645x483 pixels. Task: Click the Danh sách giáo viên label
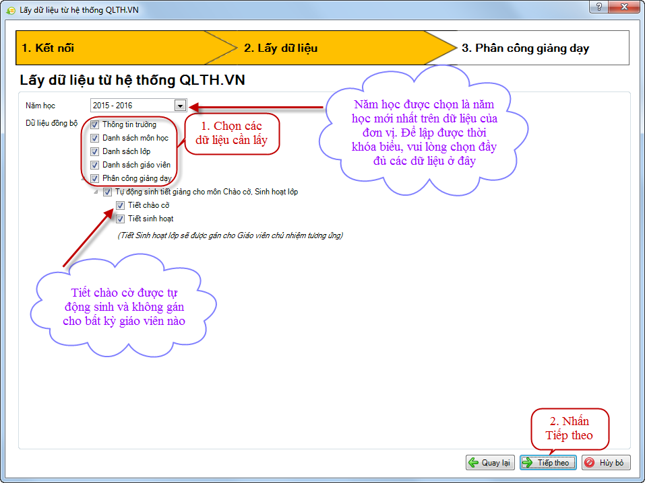(x=136, y=165)
